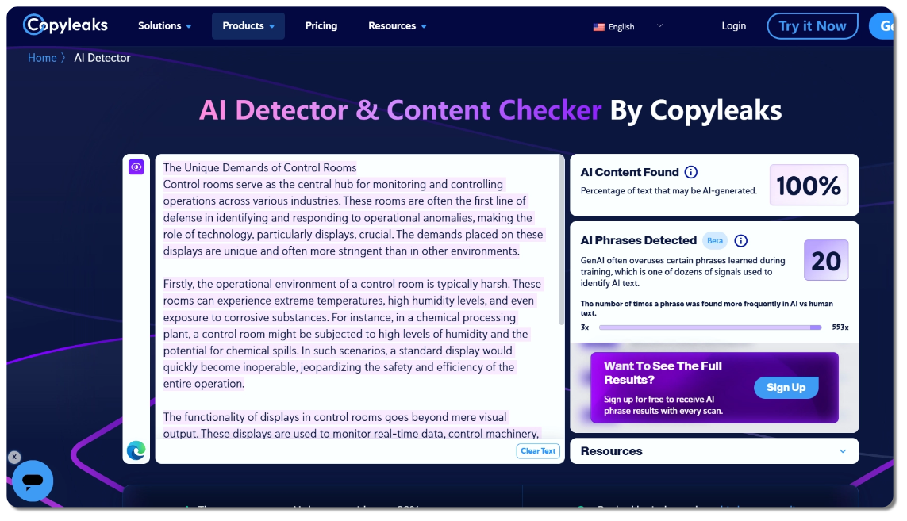Open the Resources navigation dropdown
The height and width of the screenshot is (521, 907).
(x=397, y=25)
